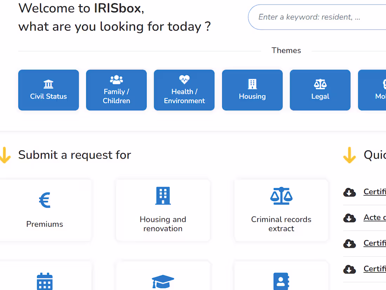The width and height of the screenshot is (386, 290).
Task: Click the cloud download icon beside the Acte link
Action: [350, 218]
